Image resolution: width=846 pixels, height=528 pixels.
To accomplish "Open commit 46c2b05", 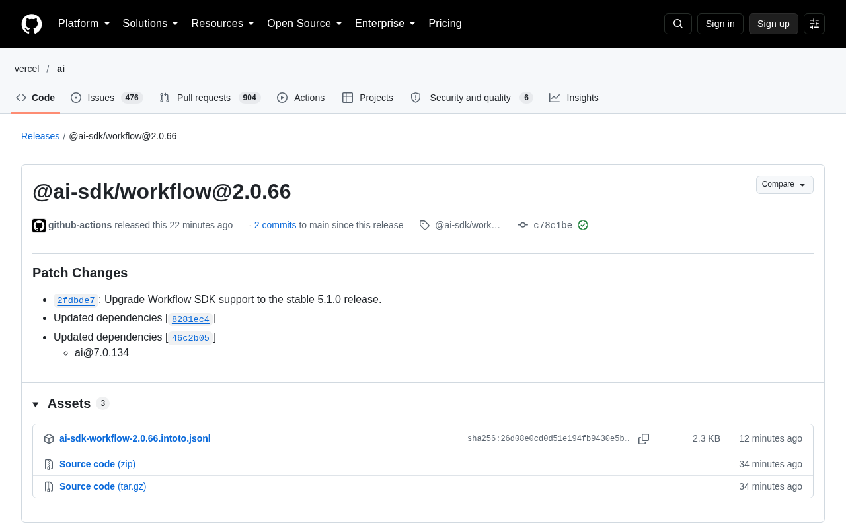I will click(x=190, y=338).
